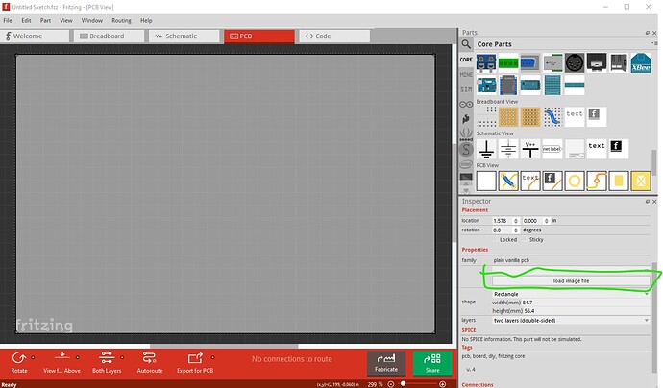663x388 pixels.
Task: Open the Part menu
Action: [x=45, y=20]
